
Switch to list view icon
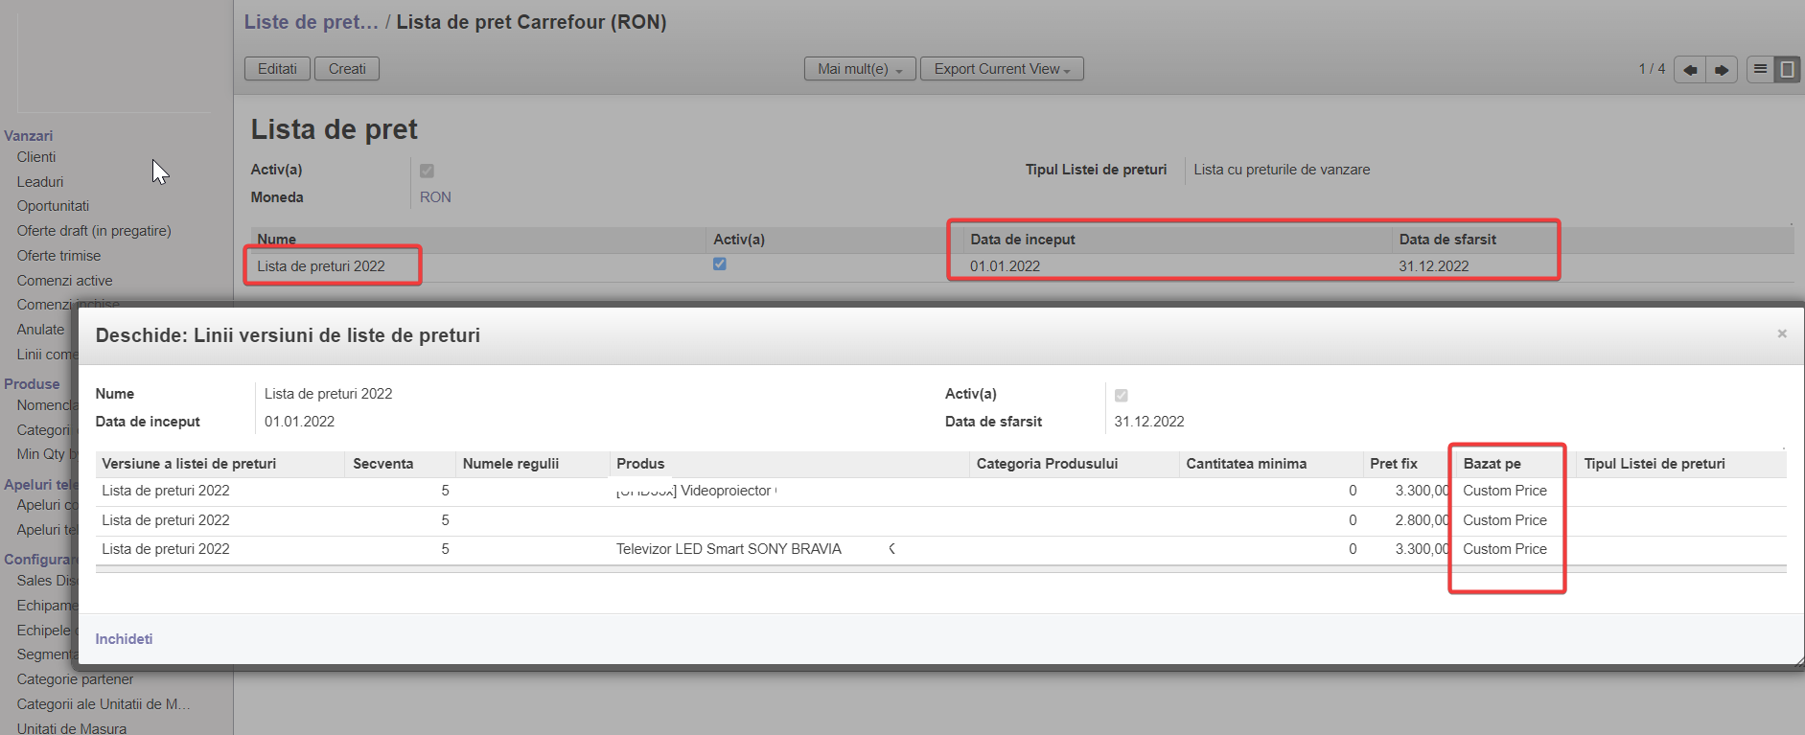coord(1760,69)
